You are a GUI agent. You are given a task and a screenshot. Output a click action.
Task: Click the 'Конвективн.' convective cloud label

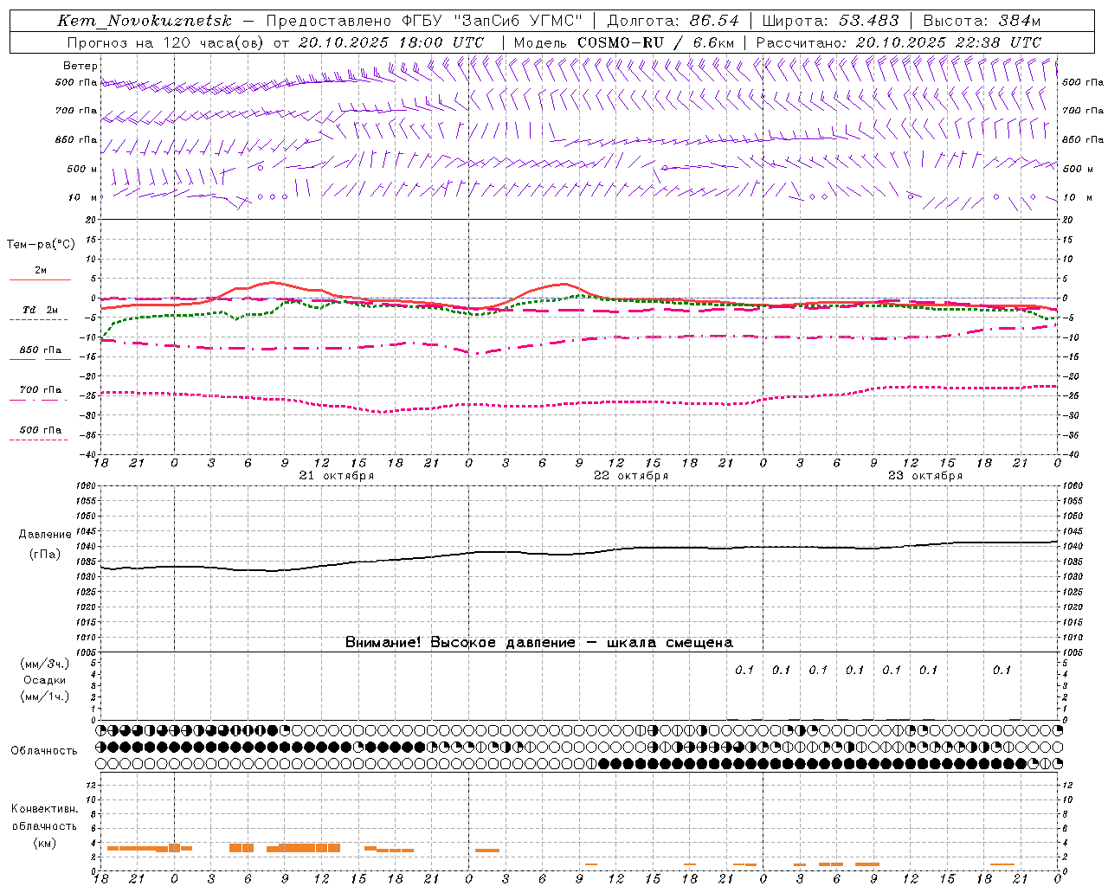pyautogui.click(x=45, y=809)
